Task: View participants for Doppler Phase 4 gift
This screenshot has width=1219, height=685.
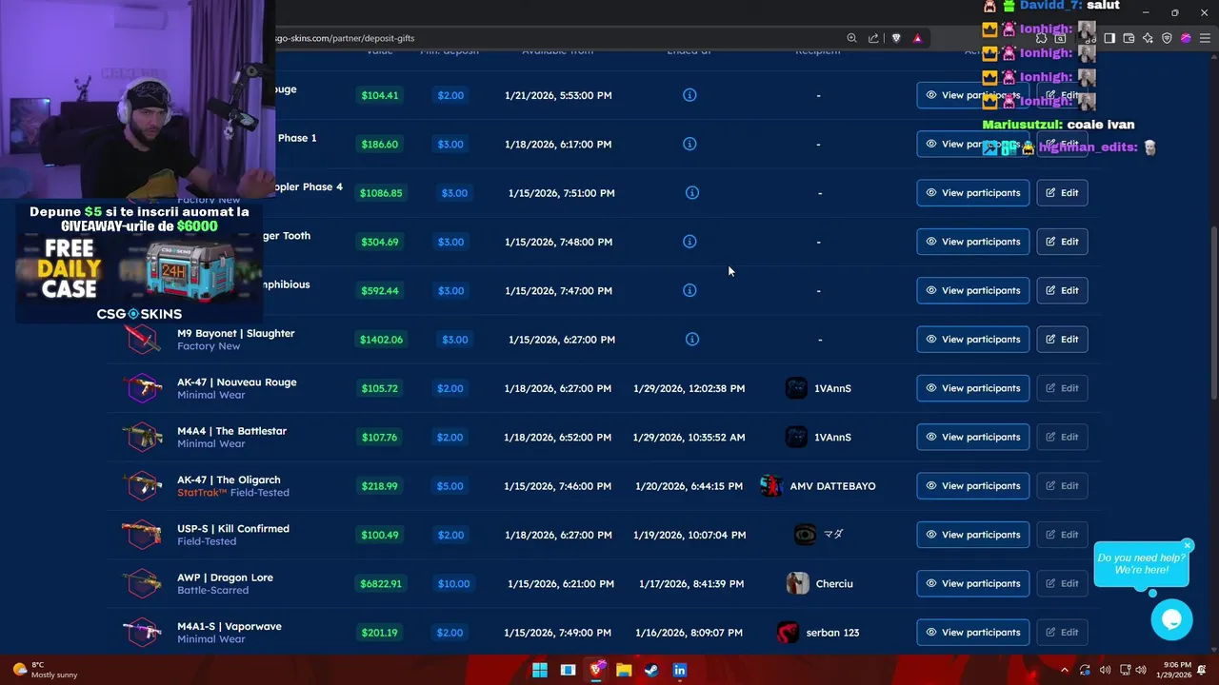Action: point(972,193)
